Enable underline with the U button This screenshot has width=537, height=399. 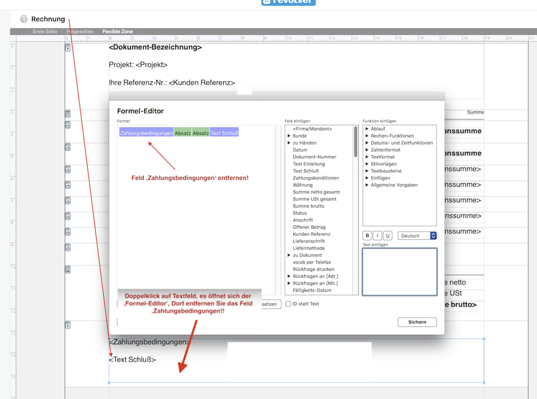click(x=387, y=236)
